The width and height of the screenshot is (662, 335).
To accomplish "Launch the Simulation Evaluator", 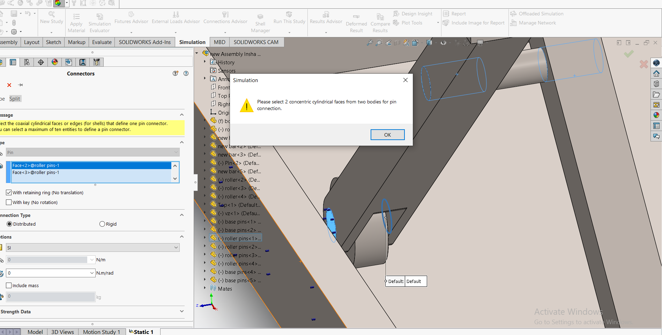I will 99,23.
